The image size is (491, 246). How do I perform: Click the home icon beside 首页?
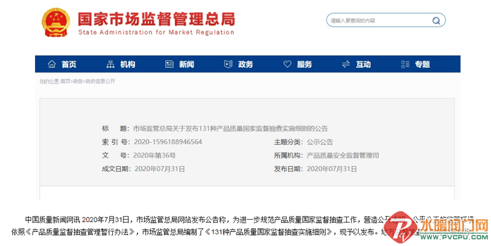point(52,64)
